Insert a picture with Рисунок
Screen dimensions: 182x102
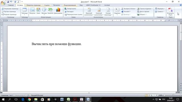click(32, 11)
